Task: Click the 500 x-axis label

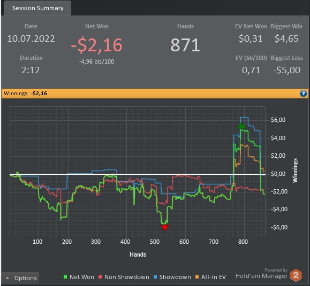Action: [154, 242]
